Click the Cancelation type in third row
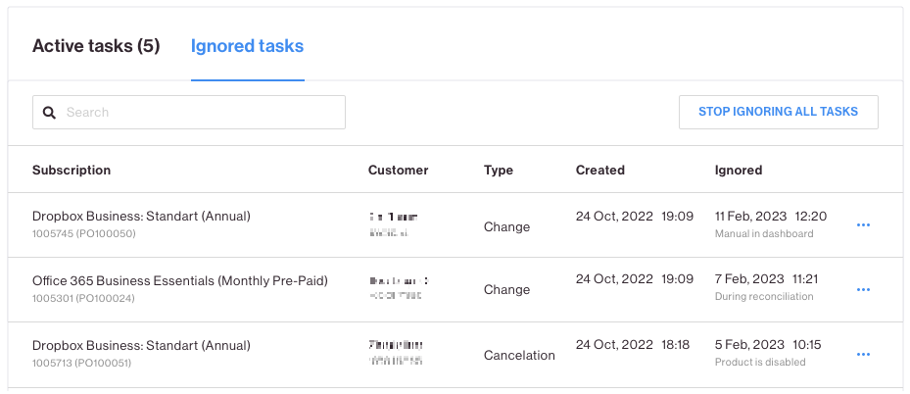This screenshot has height=394, width=910. point(519,355)
